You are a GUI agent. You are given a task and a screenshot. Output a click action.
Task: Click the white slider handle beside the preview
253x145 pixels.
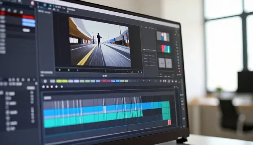click(x=144, y=50)
